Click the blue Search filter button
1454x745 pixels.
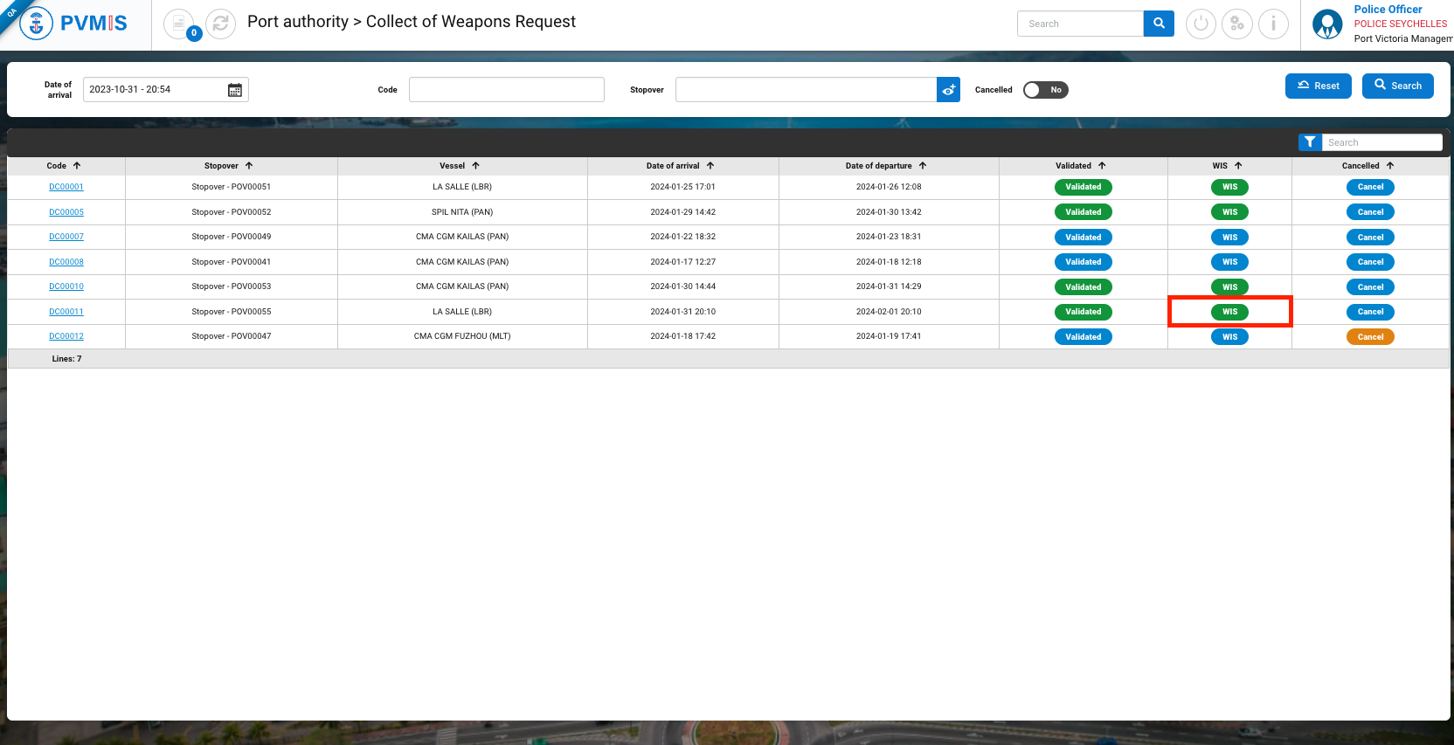point(1397,86)
